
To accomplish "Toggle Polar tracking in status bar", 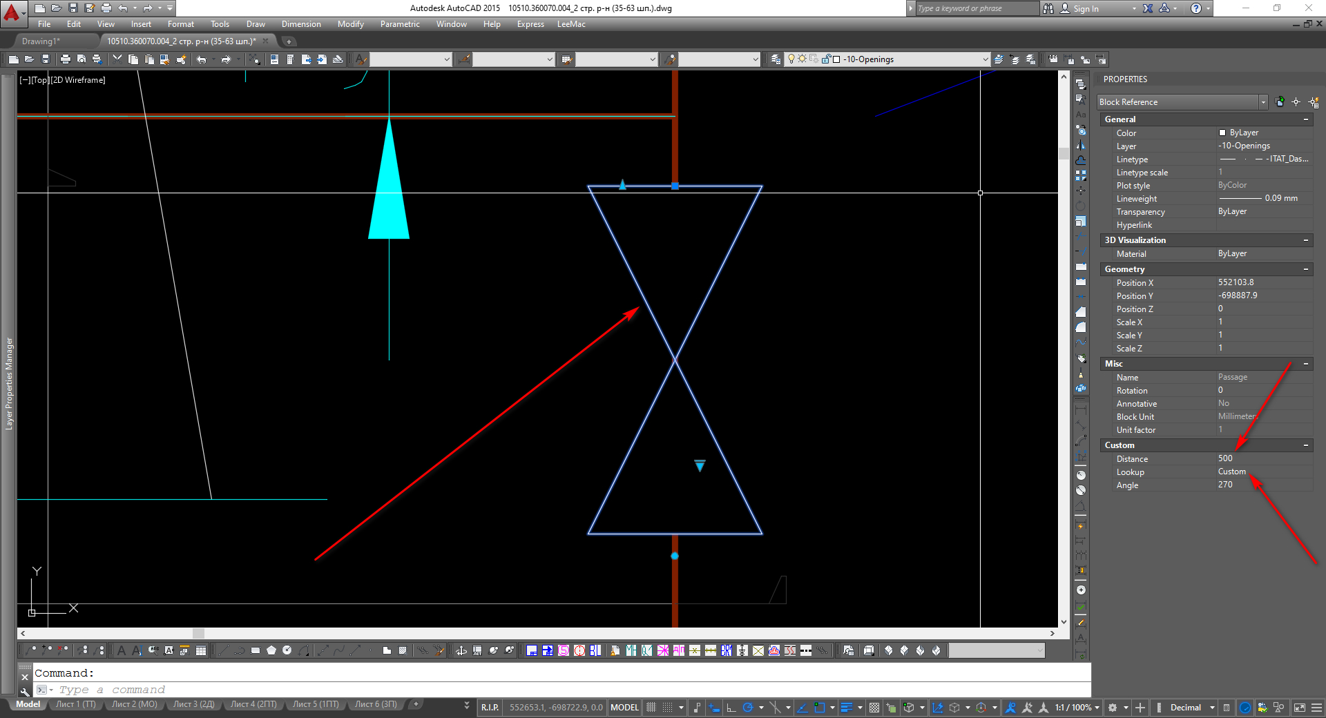I will coord(747,708).
